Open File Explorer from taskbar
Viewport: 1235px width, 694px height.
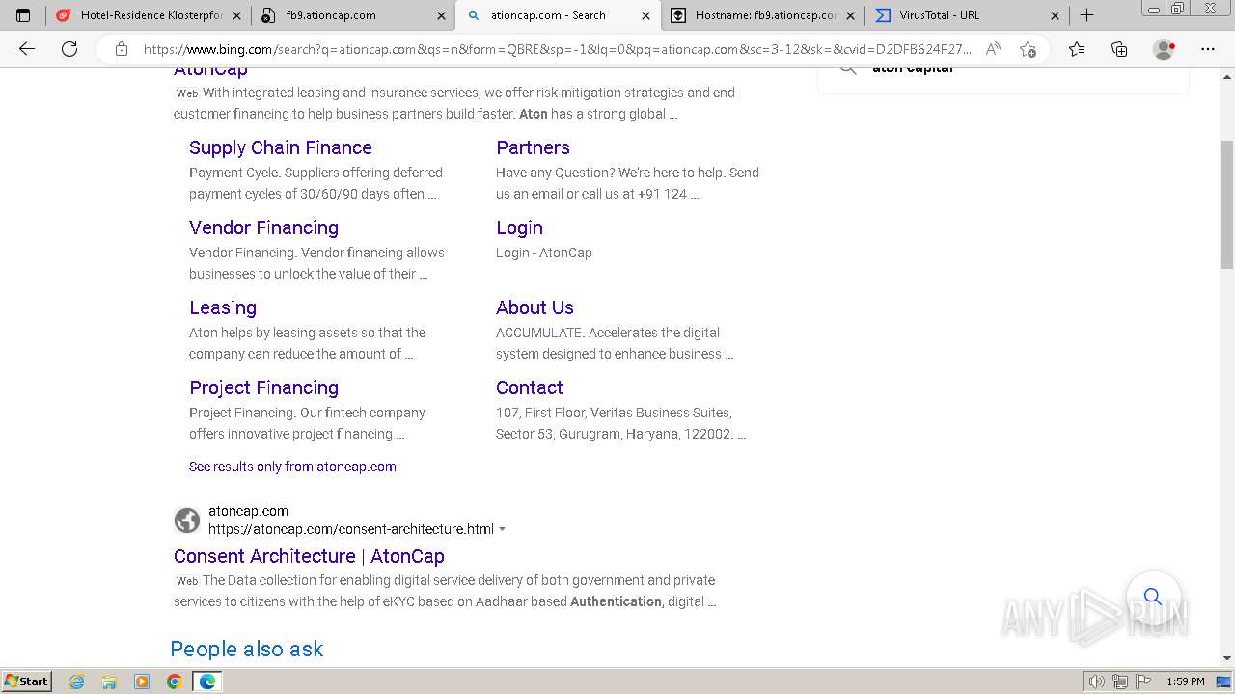click(109, 681)
